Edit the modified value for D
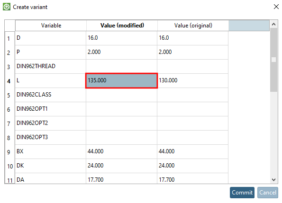Image resolution: width=282 pixels, height=203 pixels. coord(122,38)
